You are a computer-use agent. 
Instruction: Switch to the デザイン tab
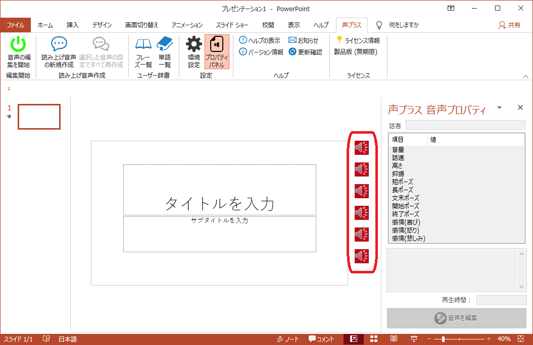[x=102, y=25]
